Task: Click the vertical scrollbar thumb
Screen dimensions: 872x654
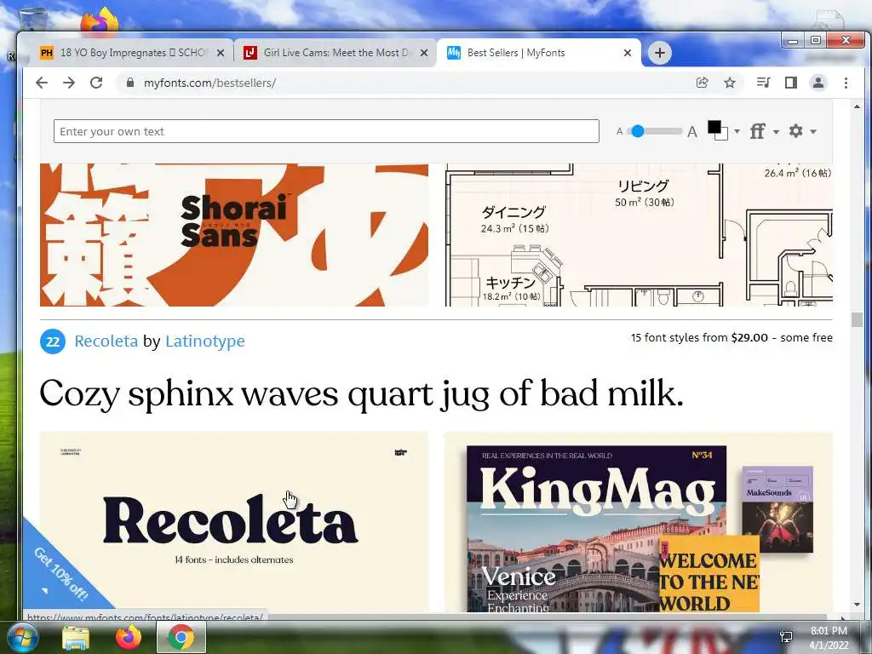Action: click(x=857, y=320)
